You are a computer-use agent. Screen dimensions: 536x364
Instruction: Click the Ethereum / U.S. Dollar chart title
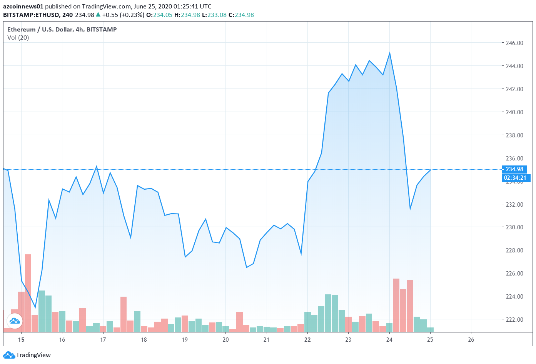[62, 29]
